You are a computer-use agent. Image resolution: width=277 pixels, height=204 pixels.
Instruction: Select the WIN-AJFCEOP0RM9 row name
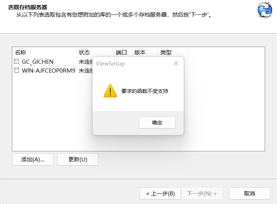pyautogui.click(x=49, y=70)
